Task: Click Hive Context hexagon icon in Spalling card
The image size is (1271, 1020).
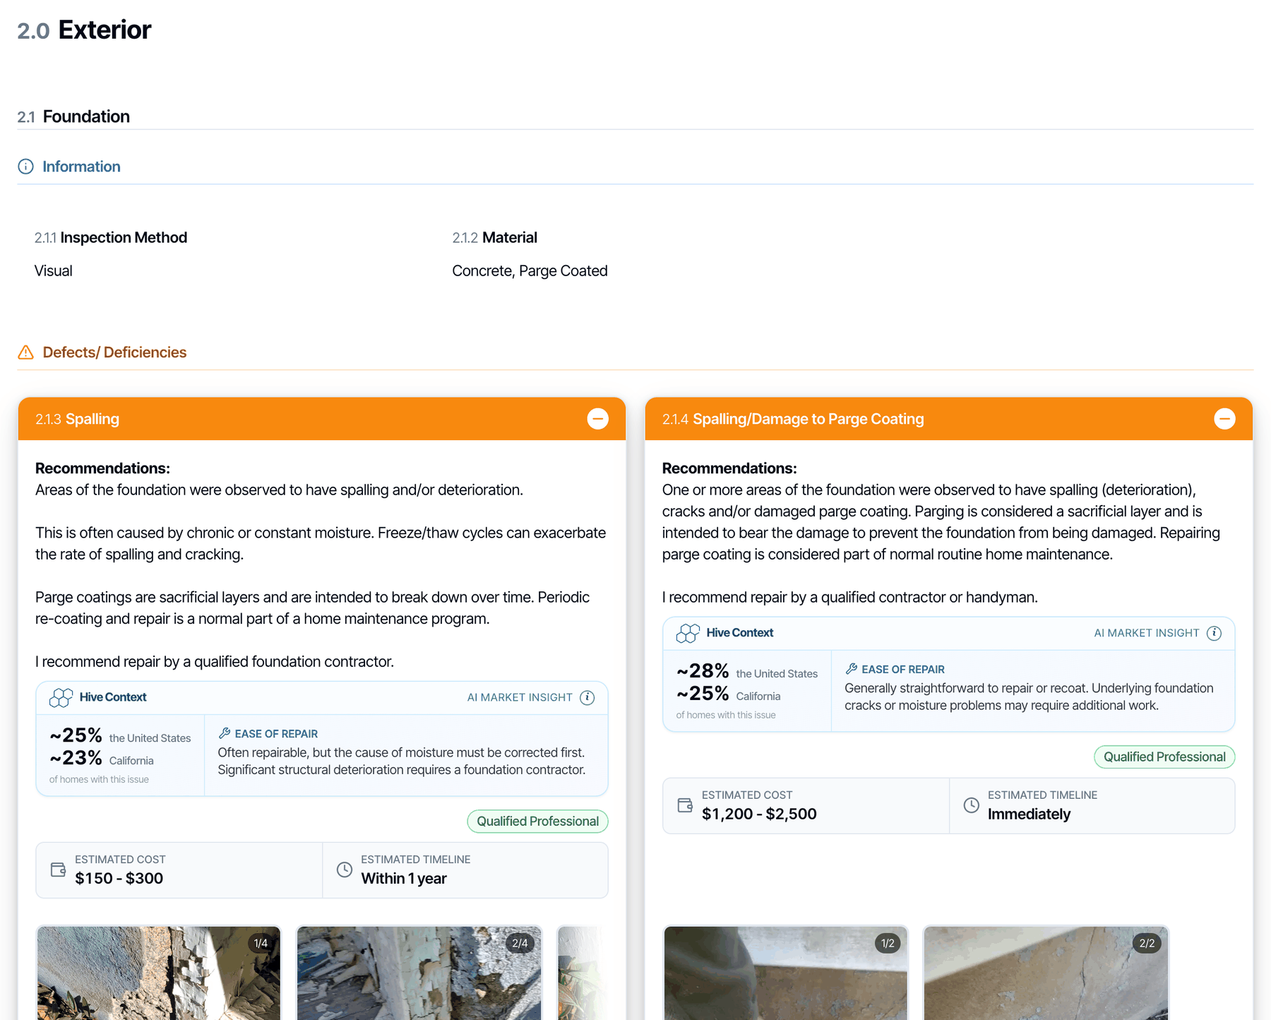Action: pos(61,698)
